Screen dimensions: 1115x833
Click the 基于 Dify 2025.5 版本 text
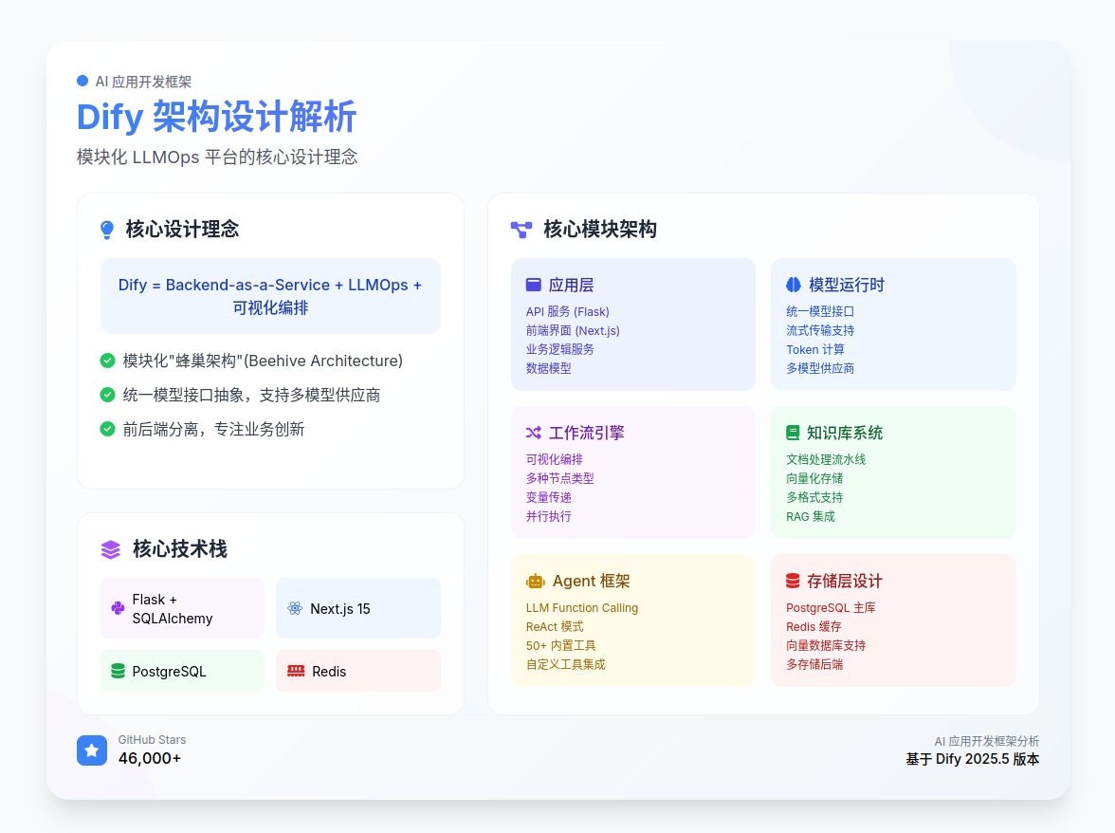coord(972,759)
